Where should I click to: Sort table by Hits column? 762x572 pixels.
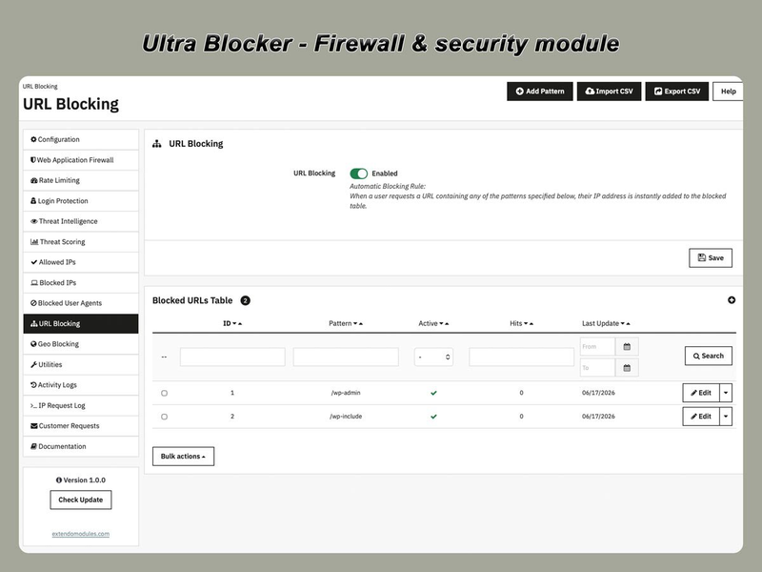(521, 323)
